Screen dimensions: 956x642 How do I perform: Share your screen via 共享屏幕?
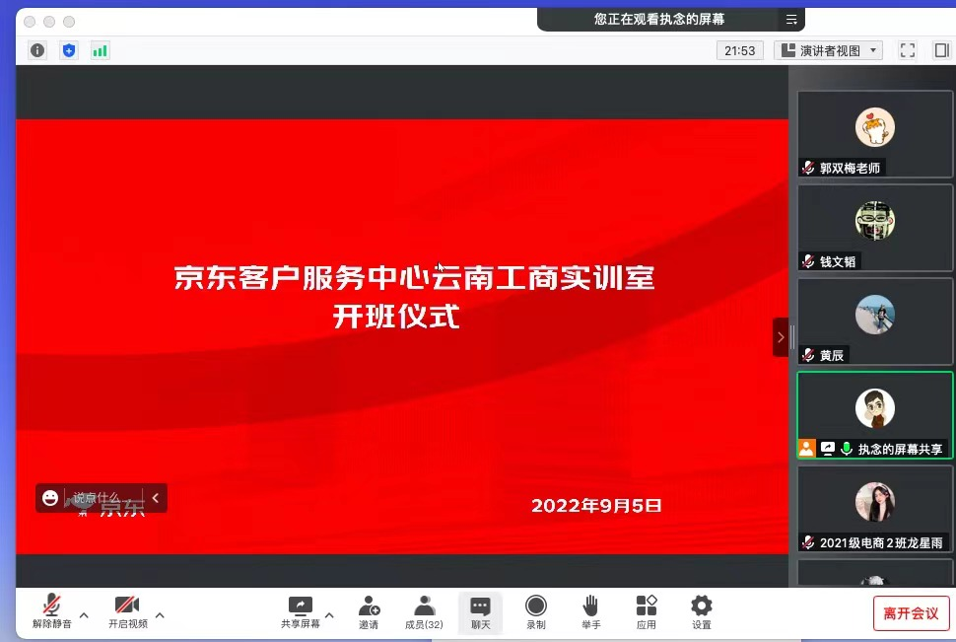(301, 611)
